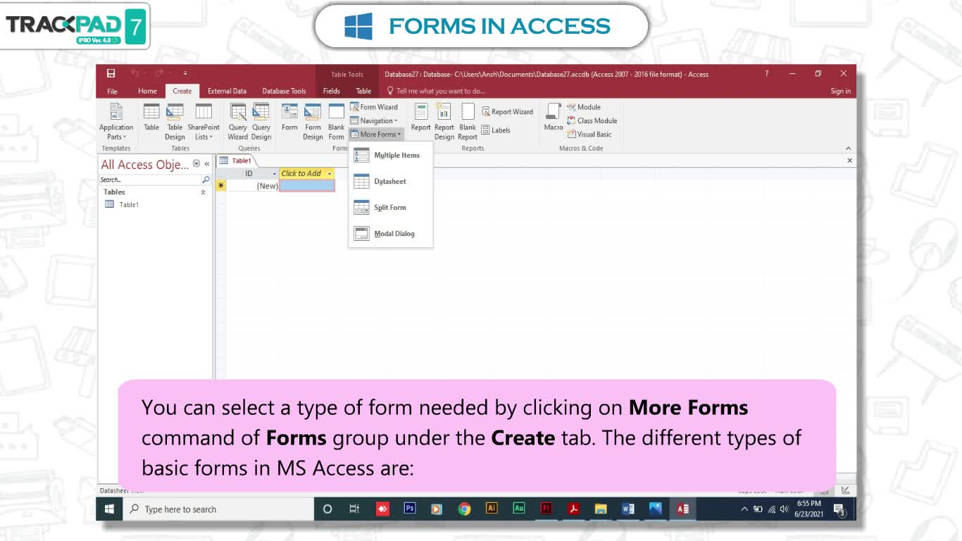Open File Explorer from the taskbar
Screen dimensions: 962x541
click(601, 509)
